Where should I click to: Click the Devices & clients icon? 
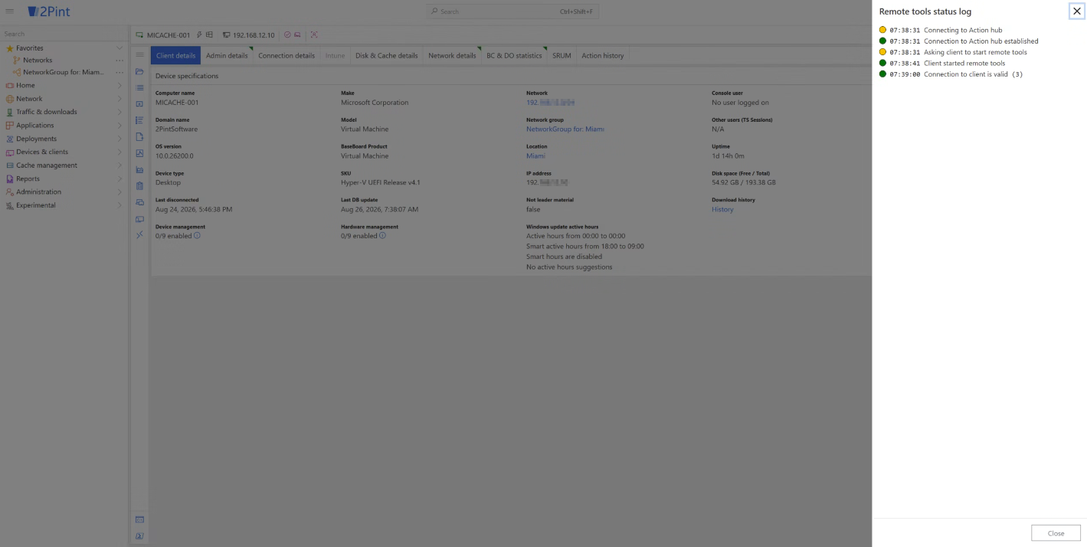[10, 152]
